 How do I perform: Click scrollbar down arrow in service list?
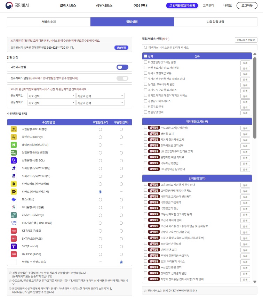(255, 282)
